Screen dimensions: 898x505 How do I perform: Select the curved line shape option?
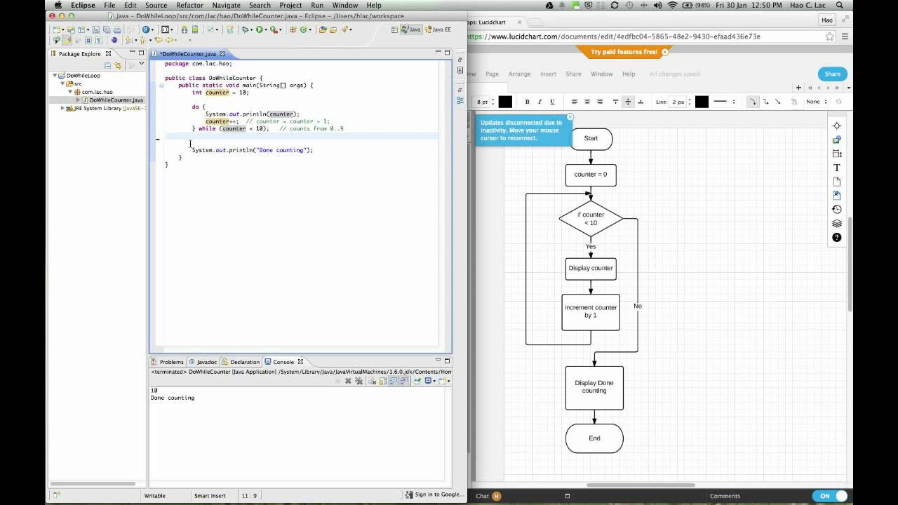click(752, 102)
